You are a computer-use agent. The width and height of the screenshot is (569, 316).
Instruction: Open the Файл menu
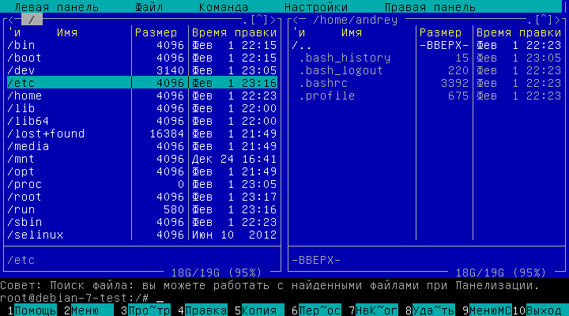pyautogui.click(x=149, y=7)
